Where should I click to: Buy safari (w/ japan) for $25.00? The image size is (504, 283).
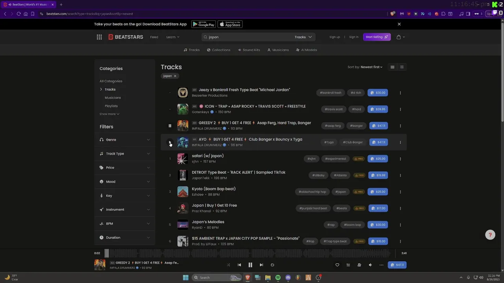(378, 159)
